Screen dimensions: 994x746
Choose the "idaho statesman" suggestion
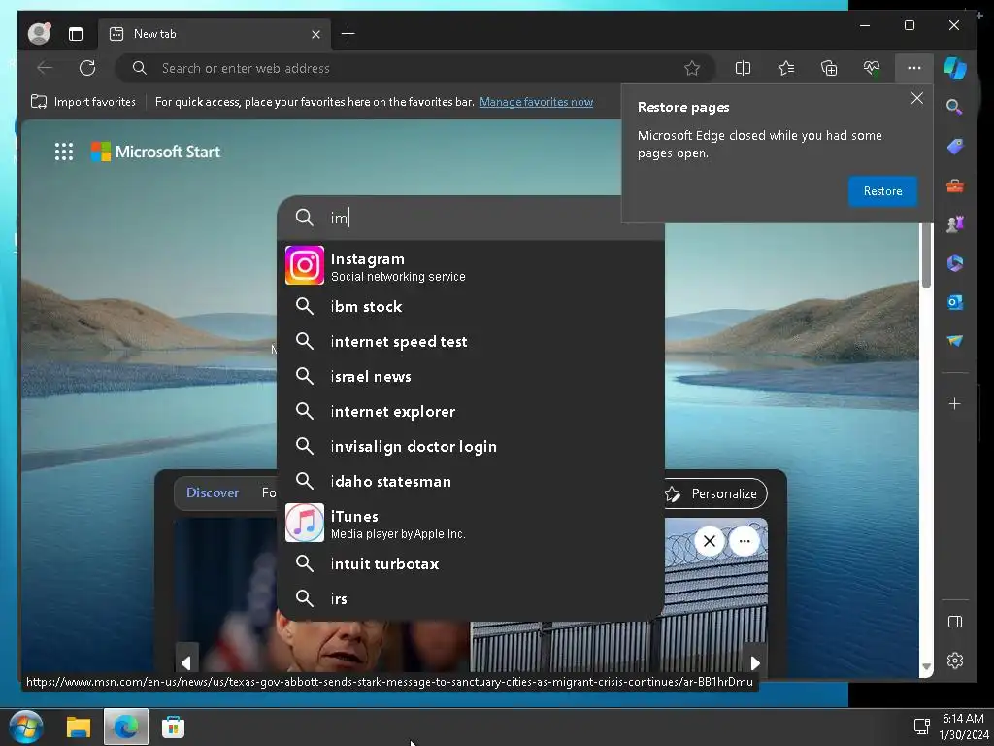coord(471,481)
